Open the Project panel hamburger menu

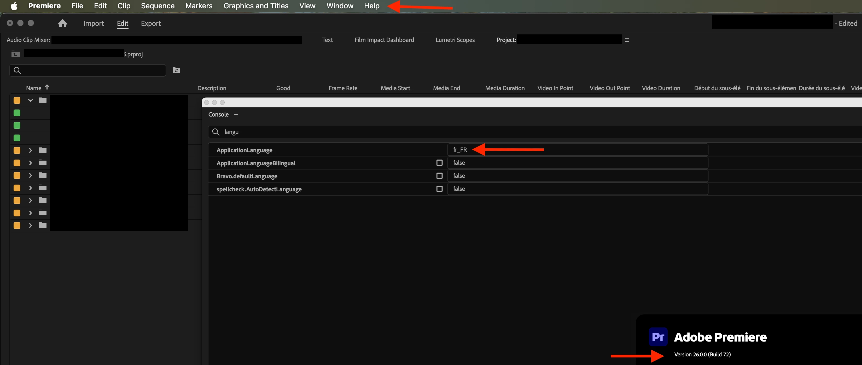[627, 40]
